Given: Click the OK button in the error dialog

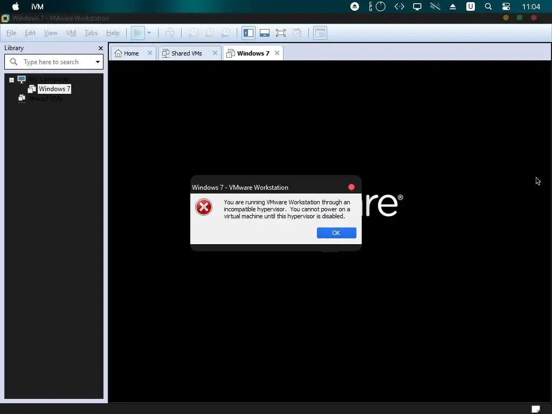Looking at the screenshot, I should tap(336, 233).
